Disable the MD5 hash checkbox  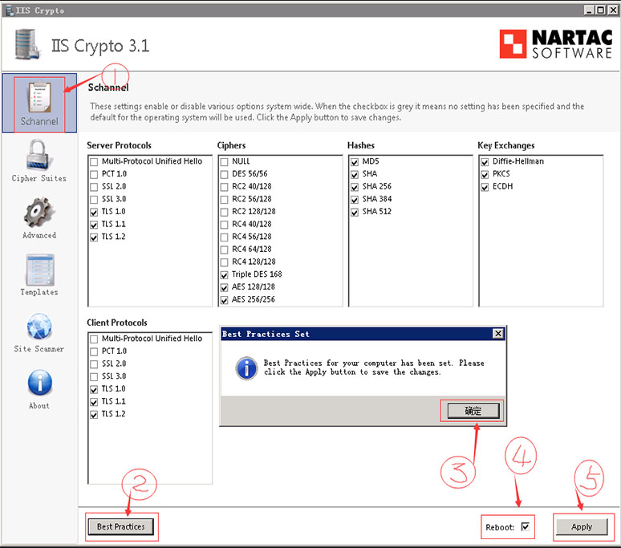355,161
